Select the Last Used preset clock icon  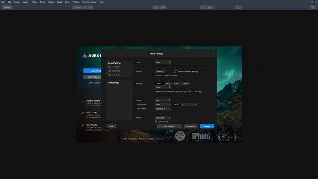point(110,75)
